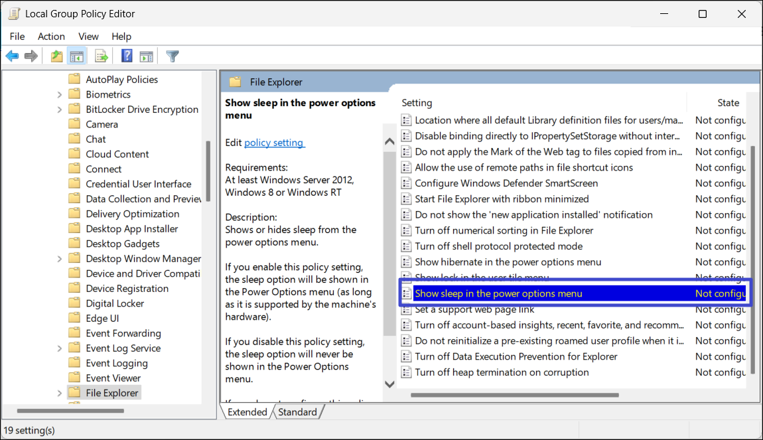Viewport: 763px width, 440px height.
Task: Click the Forward arrow toolbar icon
Action: (31, 56)
